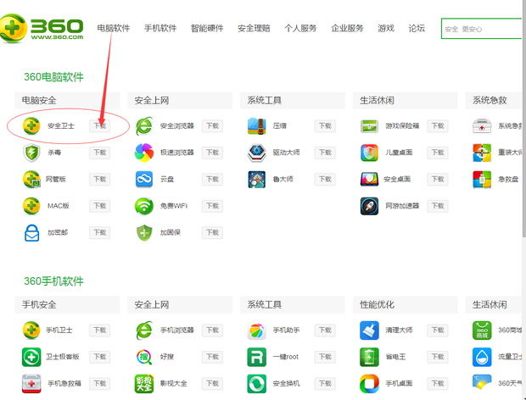Click 下载 next to 手机卫士

[x=99, y=330]
